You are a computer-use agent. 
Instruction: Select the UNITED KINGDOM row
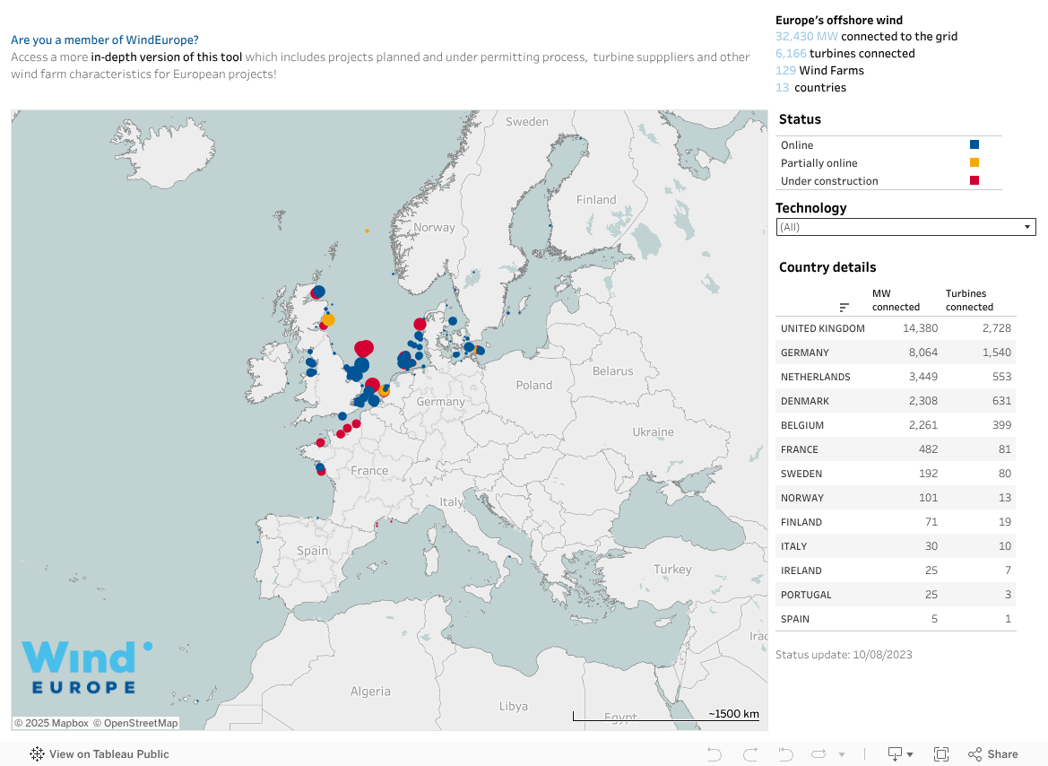(x=822, y=329)
